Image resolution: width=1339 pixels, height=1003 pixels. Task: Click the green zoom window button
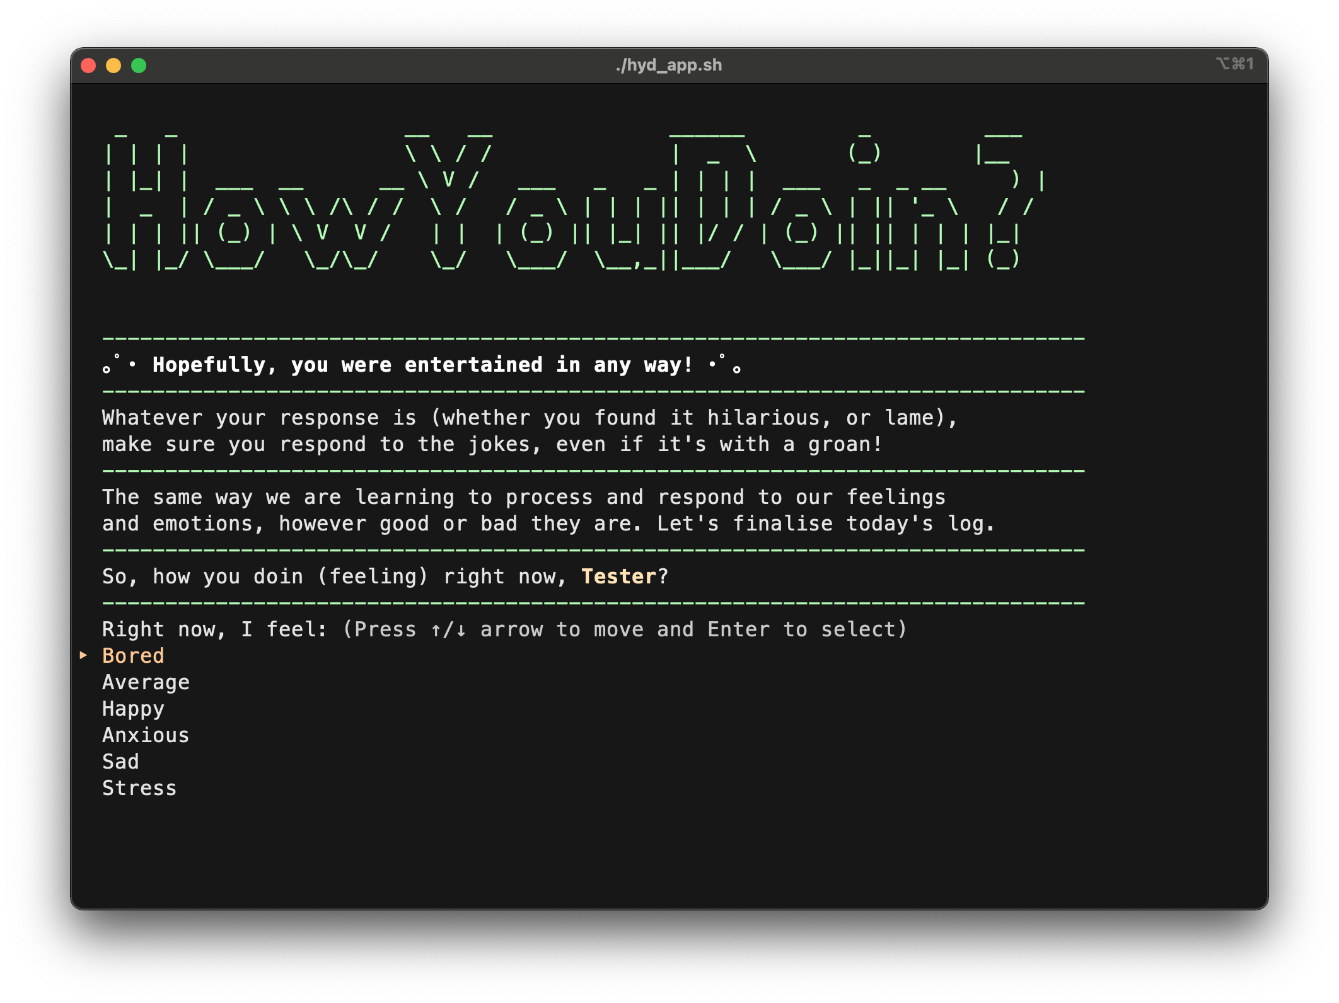(139, 66)
